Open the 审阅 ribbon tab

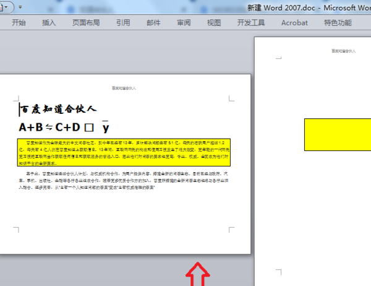point(184,23)
